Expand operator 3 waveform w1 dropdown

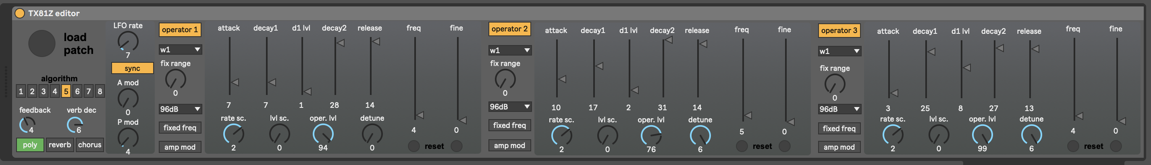click(839, 51)
